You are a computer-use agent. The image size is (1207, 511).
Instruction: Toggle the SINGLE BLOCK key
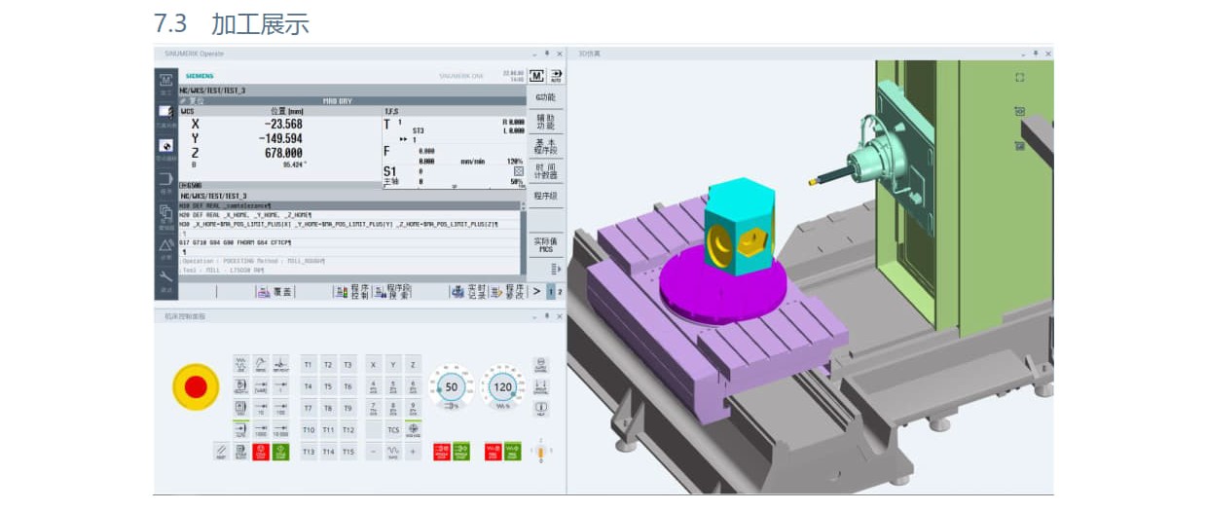(241, 452)
